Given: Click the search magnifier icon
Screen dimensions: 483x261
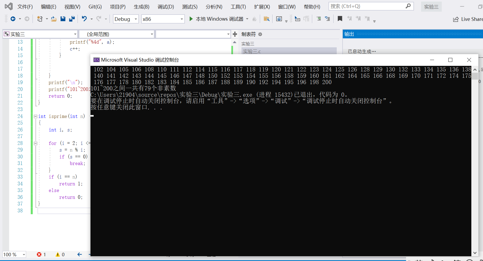Looking at the screenshot, I should coord(408,6).
